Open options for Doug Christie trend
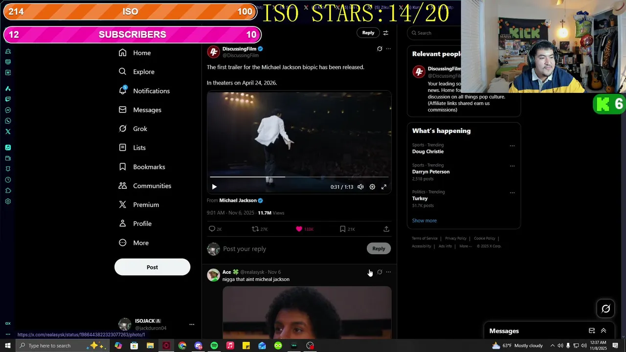626x352 pixels. [512, 146]
